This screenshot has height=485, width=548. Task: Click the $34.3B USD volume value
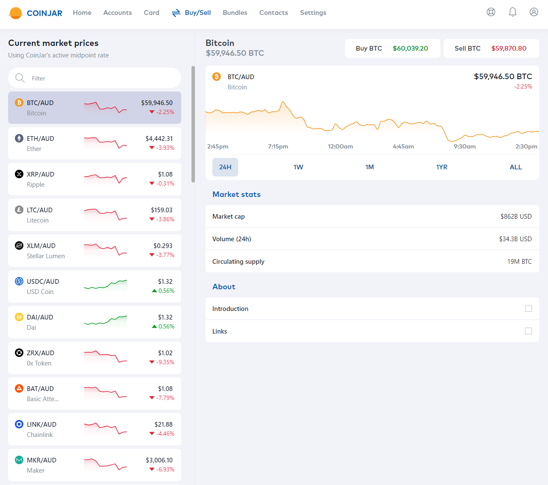tap(515, 239)
